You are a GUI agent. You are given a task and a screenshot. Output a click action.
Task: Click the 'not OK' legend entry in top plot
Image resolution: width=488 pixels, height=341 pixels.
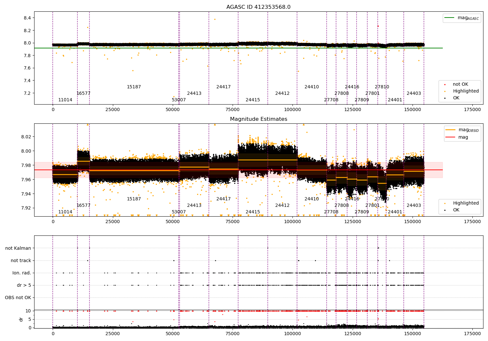click(460, 84)
